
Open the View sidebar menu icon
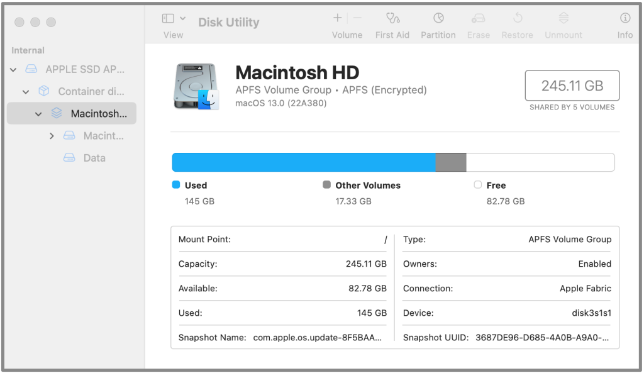tap(168, 18)
